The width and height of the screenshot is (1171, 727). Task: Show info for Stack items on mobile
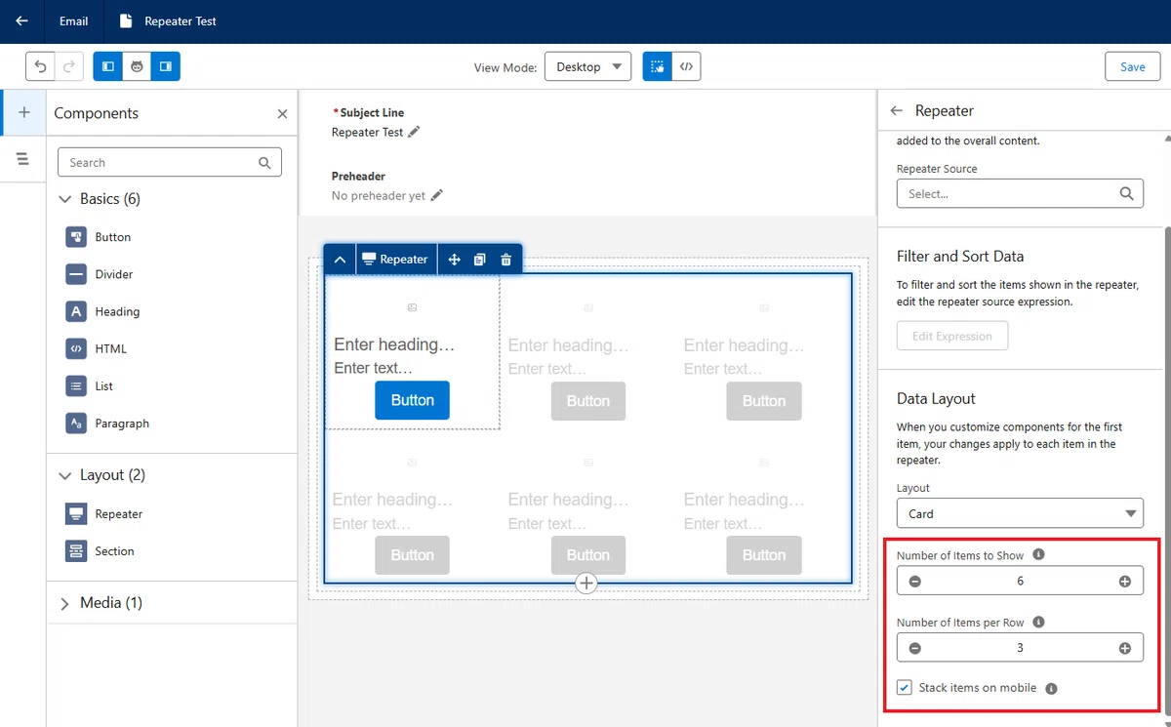(1051, 688)
